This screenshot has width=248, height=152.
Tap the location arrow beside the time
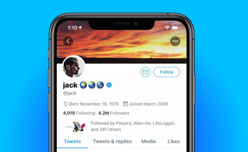pyautogui.click(x=80, y=28)
